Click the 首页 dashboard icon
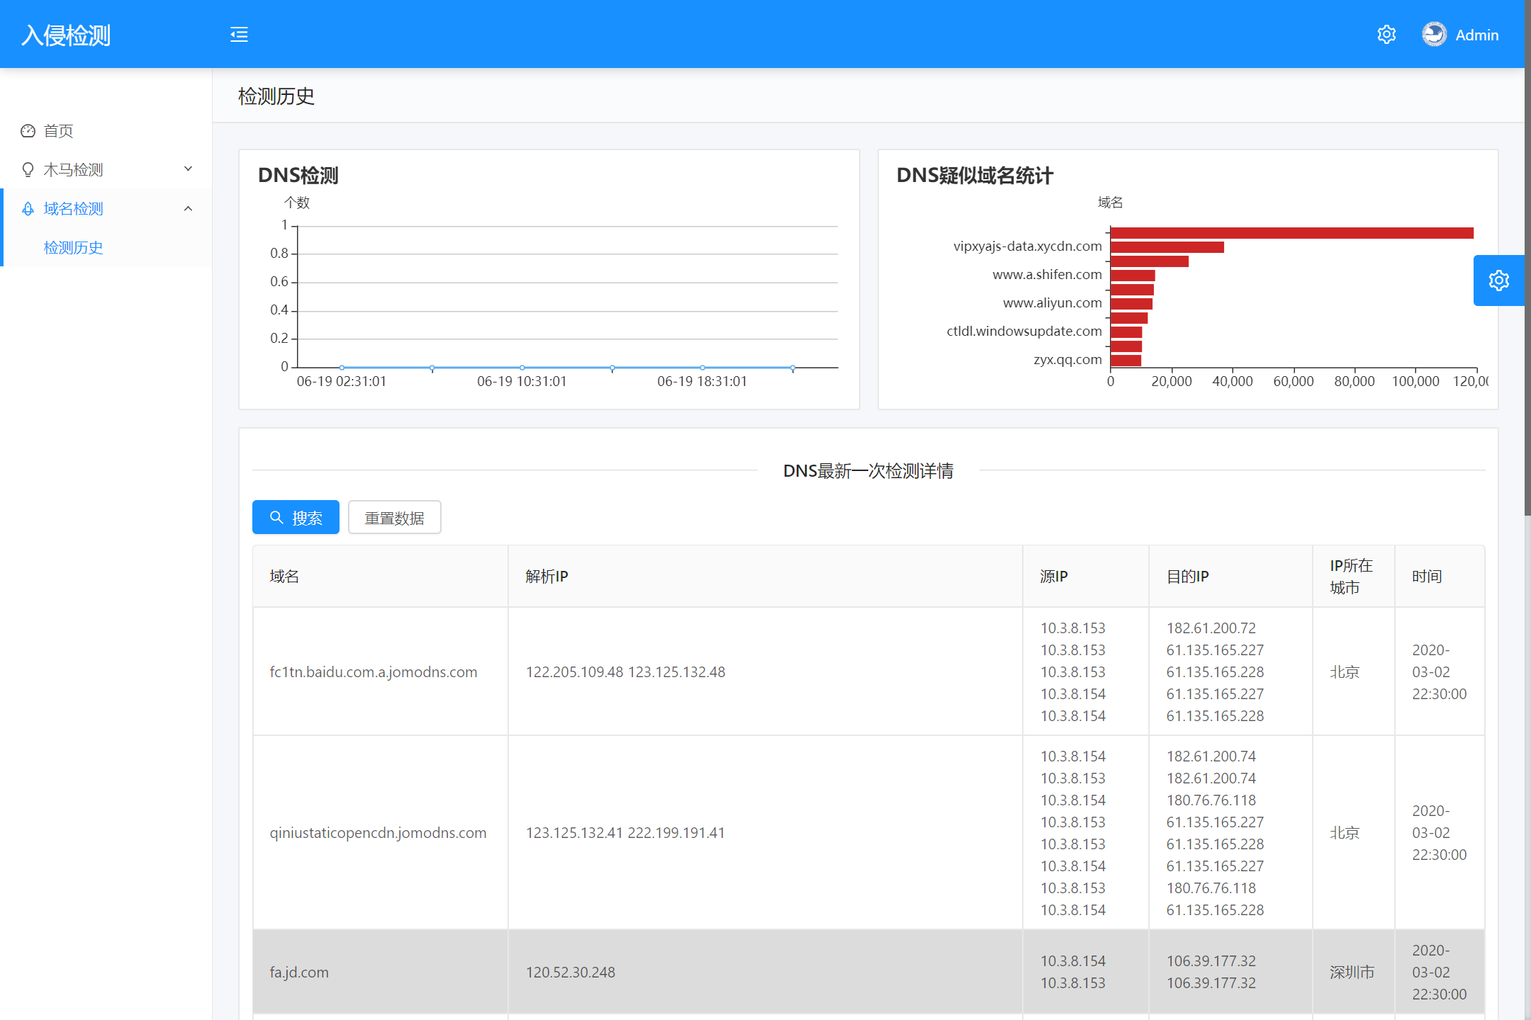 pos(28,131)
